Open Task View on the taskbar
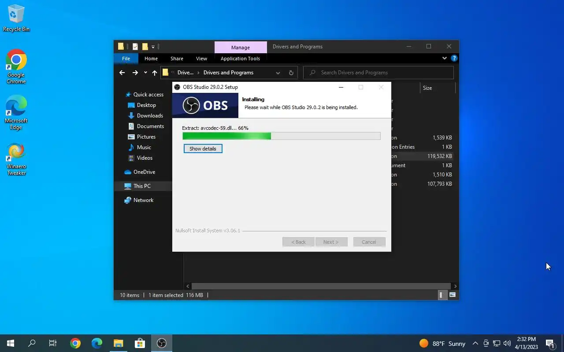 coord(53,343)
